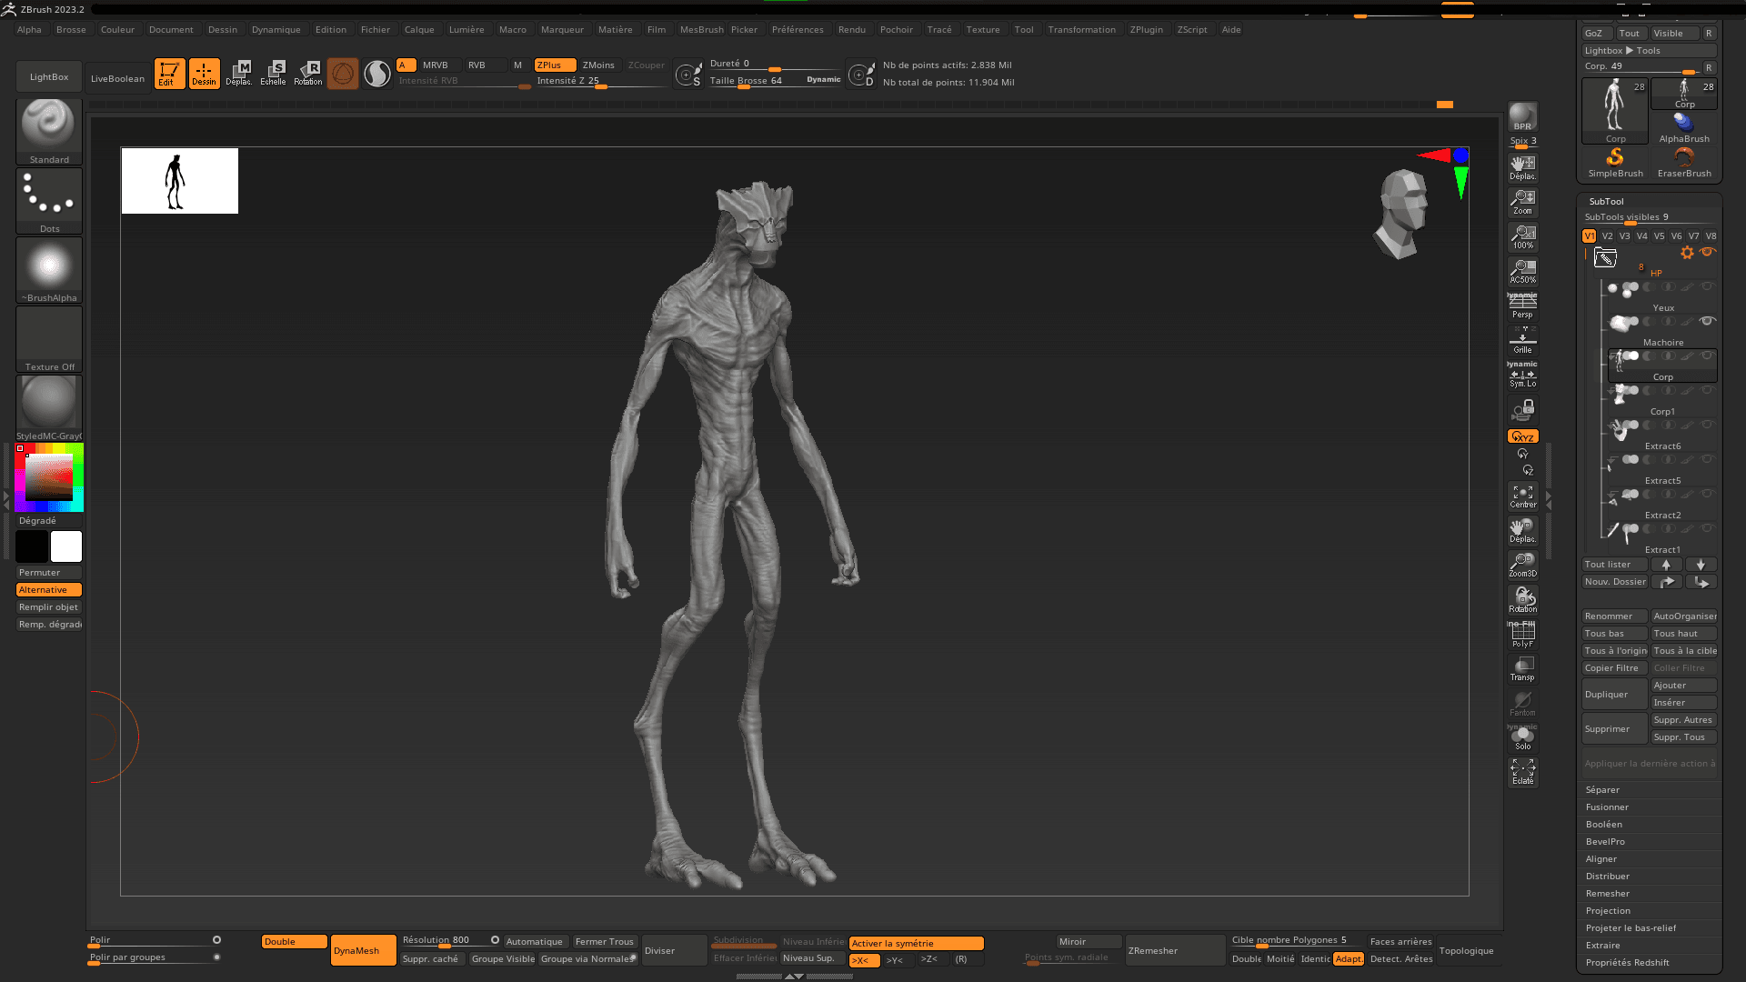1746x982 pixels.
Task: Click the Centrer frame mesh icon
Action: [x=1522, y=496]
